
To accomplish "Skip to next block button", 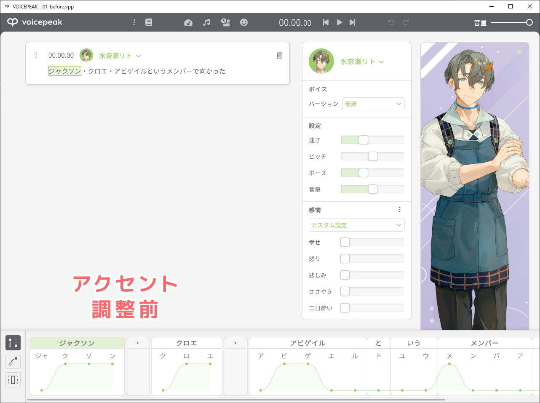I will [353, 22].
